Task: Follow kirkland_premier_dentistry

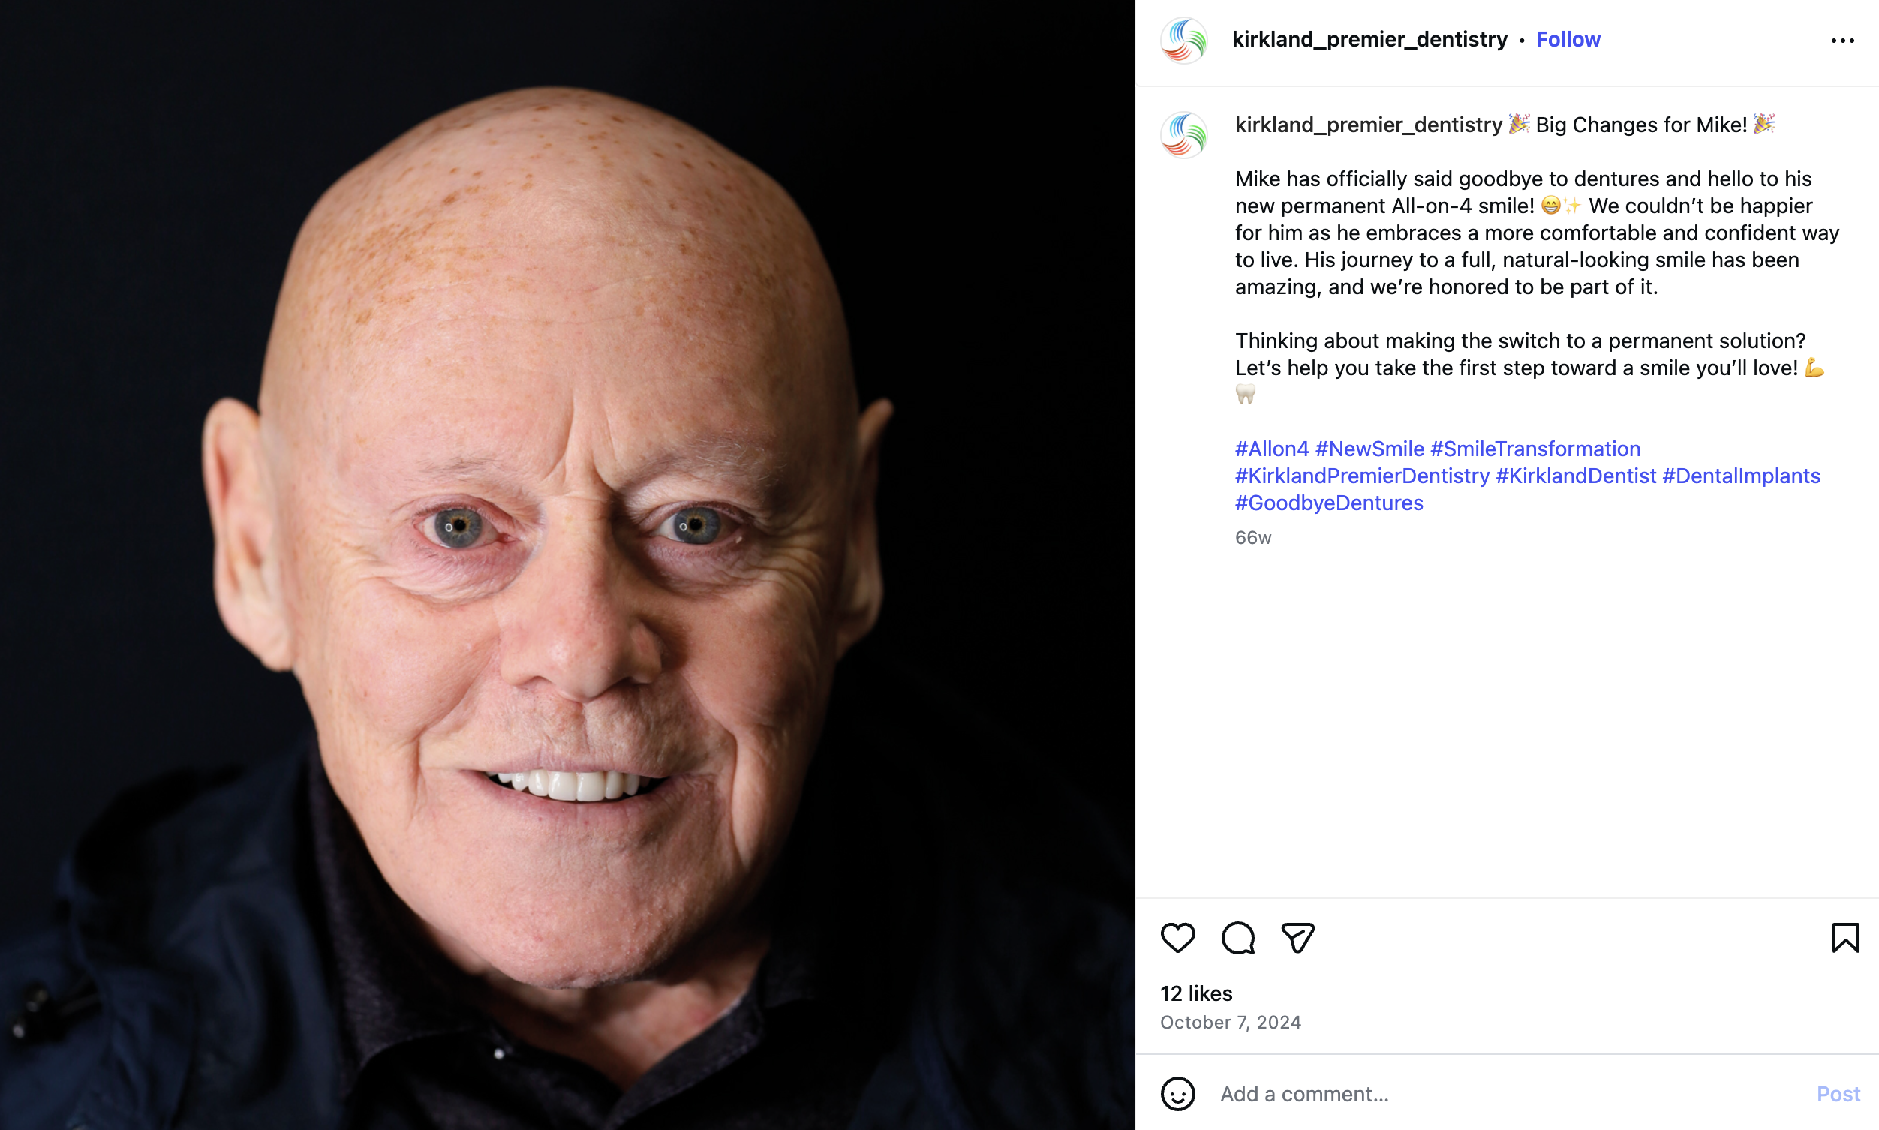Action: (x=1568, y=39)
